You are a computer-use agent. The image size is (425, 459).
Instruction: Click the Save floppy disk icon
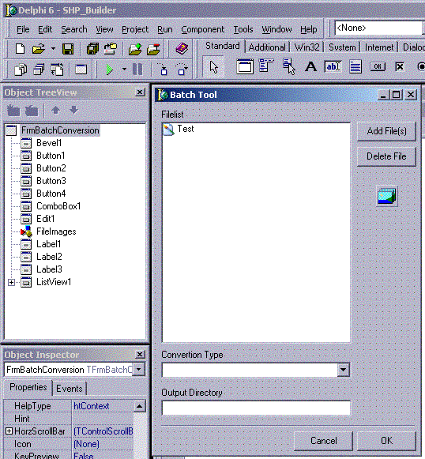(x=68, y=49)
